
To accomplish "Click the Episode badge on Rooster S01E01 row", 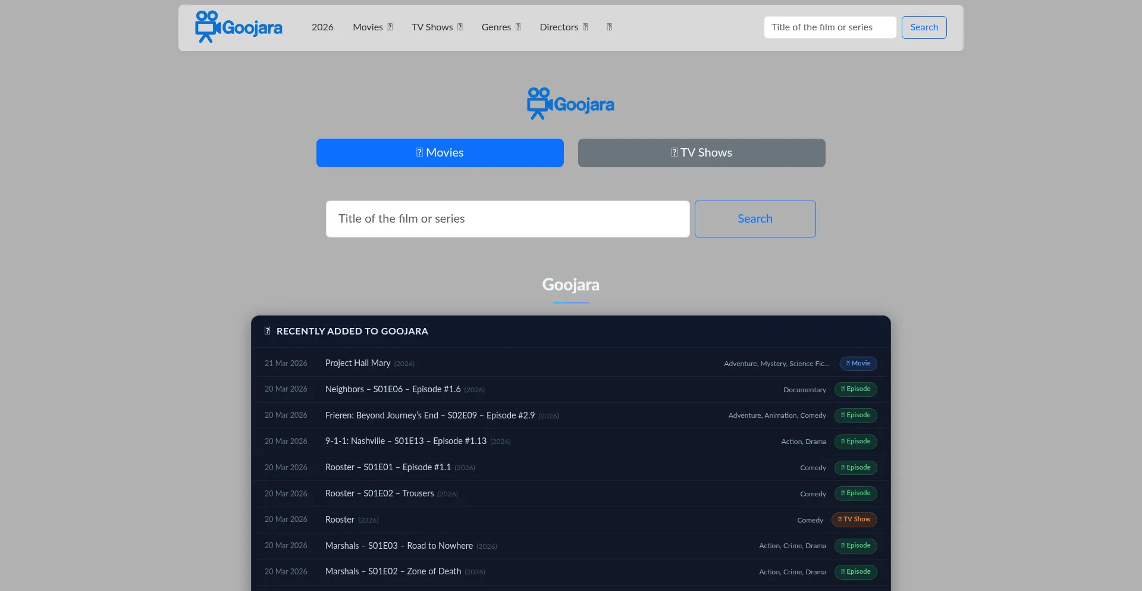I will point(856,467).
